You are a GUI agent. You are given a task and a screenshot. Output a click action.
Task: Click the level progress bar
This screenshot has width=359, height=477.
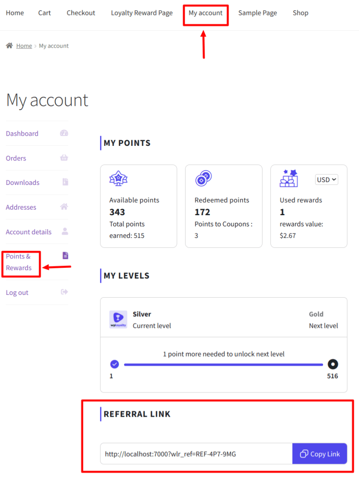(x=223, y=364)
